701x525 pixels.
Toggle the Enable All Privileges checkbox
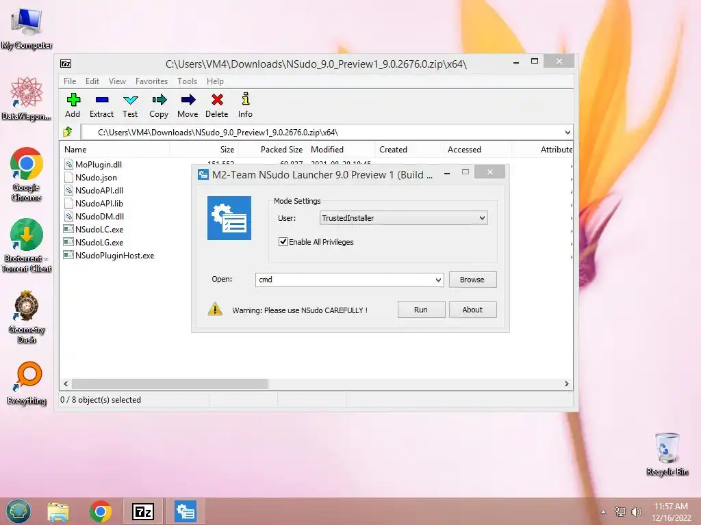coord(283,241)
